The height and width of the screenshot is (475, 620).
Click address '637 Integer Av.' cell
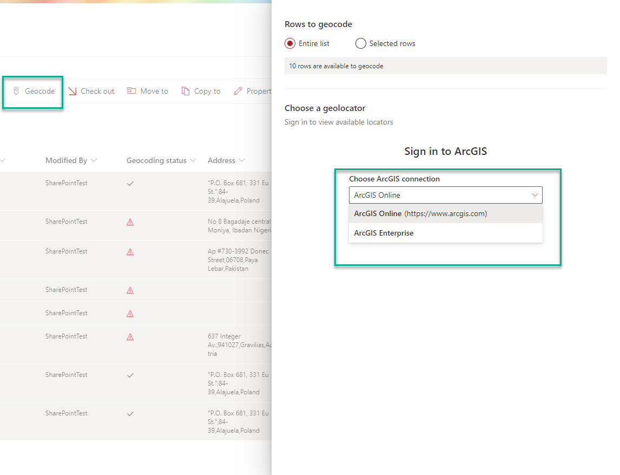pyautogui.click(x=240, y=345)
